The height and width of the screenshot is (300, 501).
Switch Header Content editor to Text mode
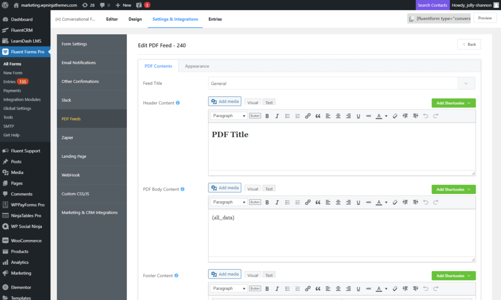point(269,102)
